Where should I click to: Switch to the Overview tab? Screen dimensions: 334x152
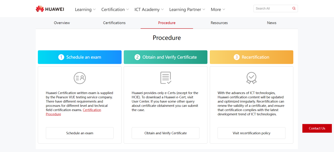point(62,23)
